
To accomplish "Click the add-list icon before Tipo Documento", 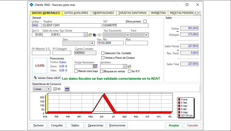I will pyautogui.click(x=99, y=35).
